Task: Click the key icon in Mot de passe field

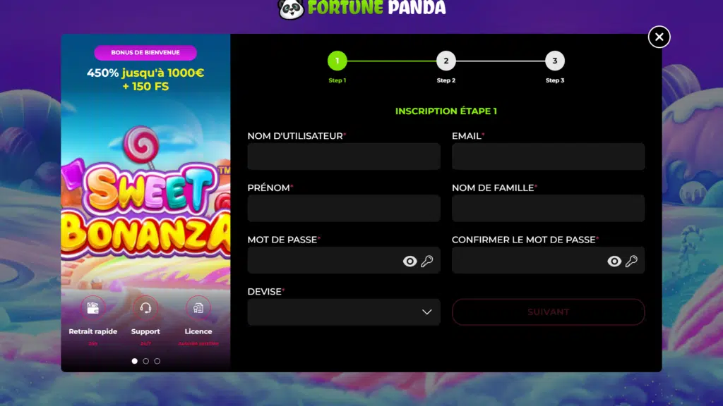Action: (x=427, y=261)
